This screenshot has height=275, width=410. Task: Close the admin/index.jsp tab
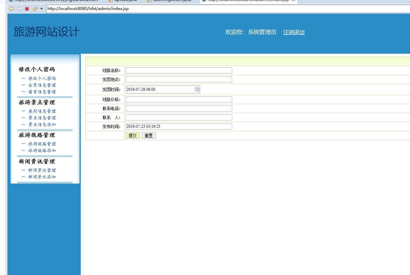click(x=293, y=1)
